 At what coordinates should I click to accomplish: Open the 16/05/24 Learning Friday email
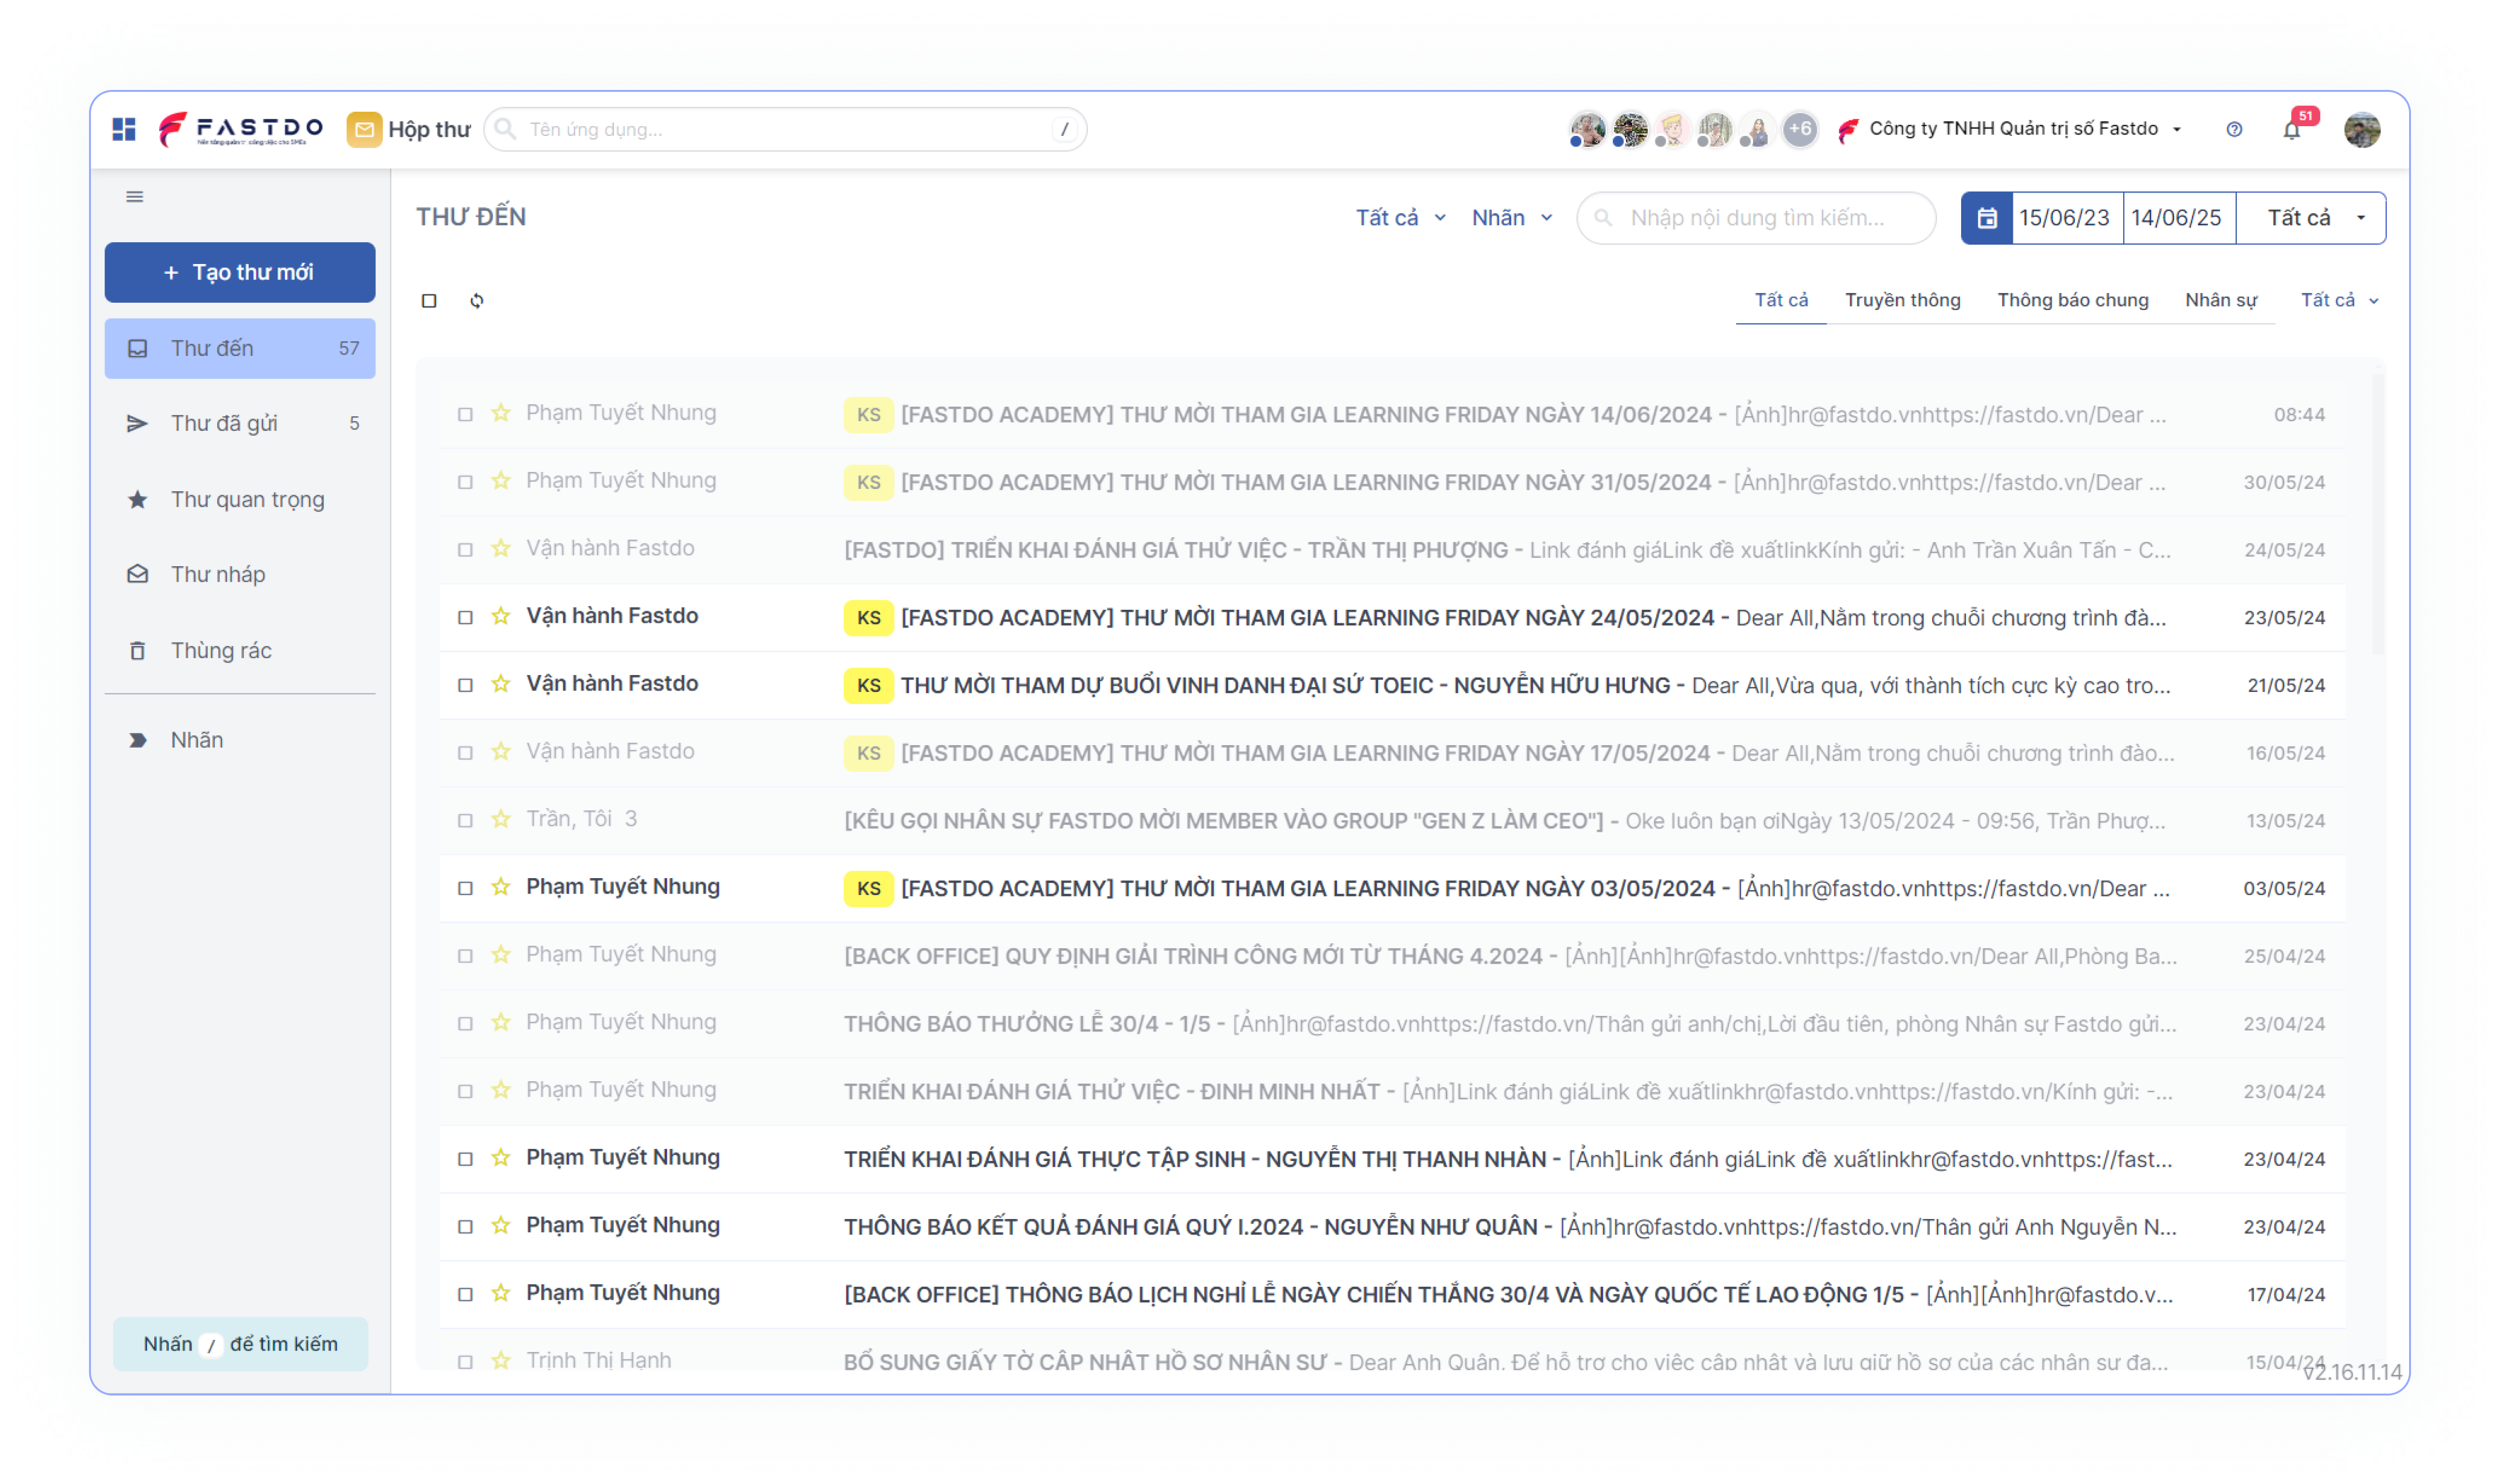1393,753
